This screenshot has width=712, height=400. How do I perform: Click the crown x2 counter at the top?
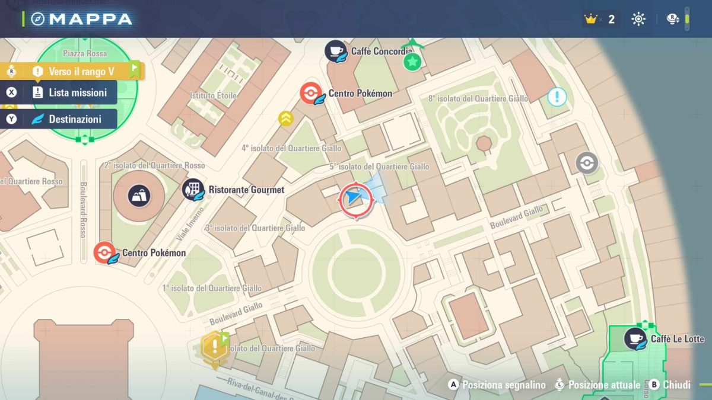click(593, 18)
